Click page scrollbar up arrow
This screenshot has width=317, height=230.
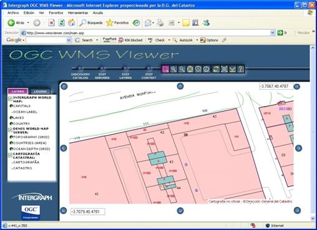point(313,47)
